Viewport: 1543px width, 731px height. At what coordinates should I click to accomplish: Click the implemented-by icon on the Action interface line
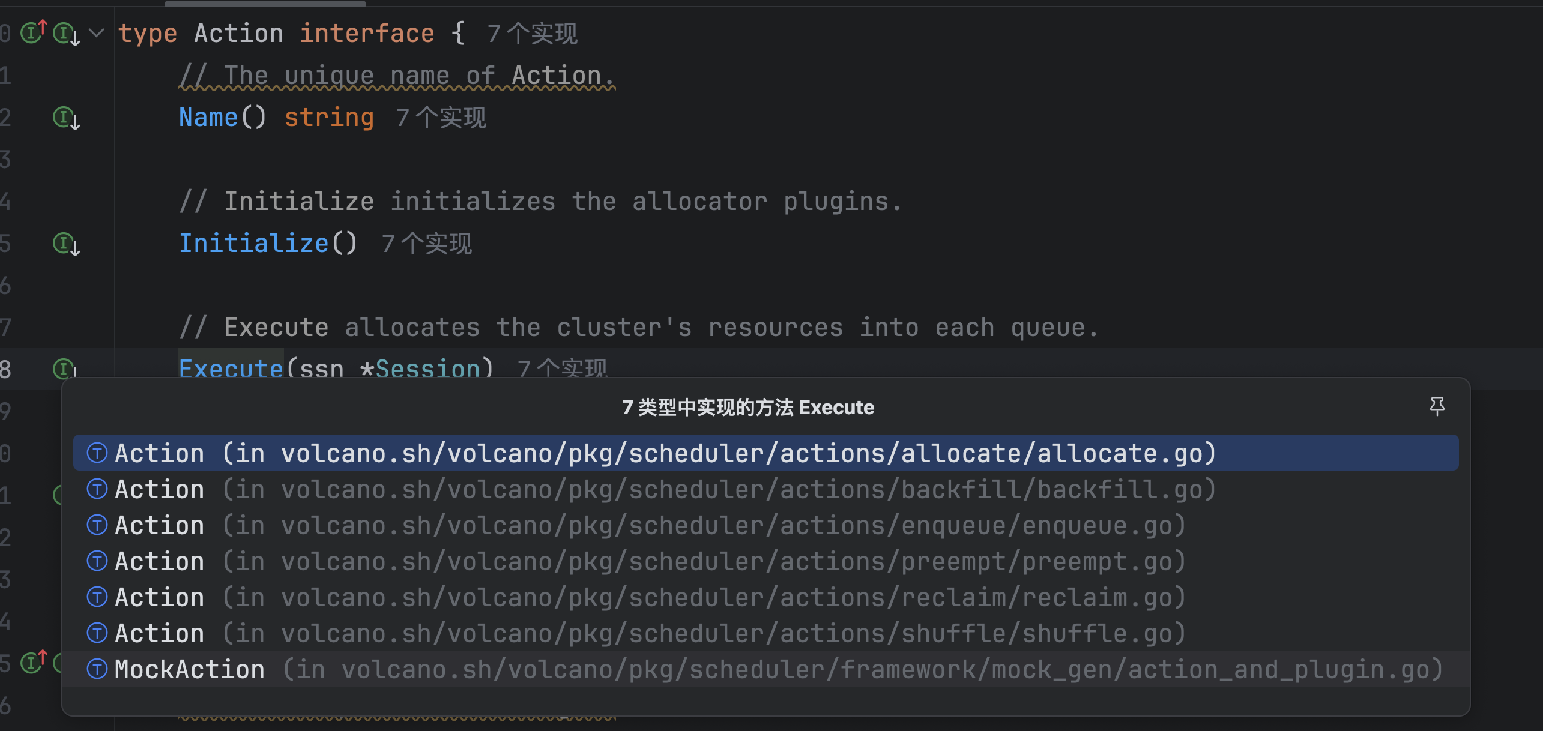[66, 34]
